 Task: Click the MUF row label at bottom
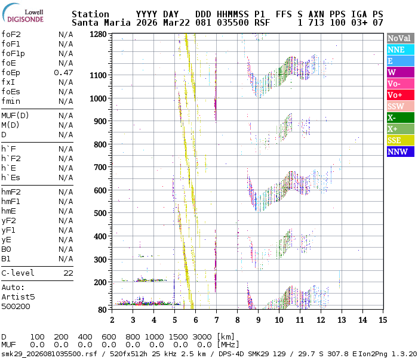pos(8,345)
